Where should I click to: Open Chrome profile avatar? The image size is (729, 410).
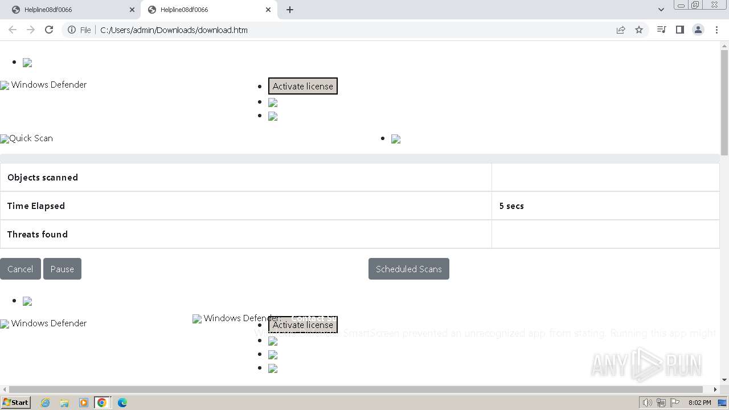tap(698, 30)
